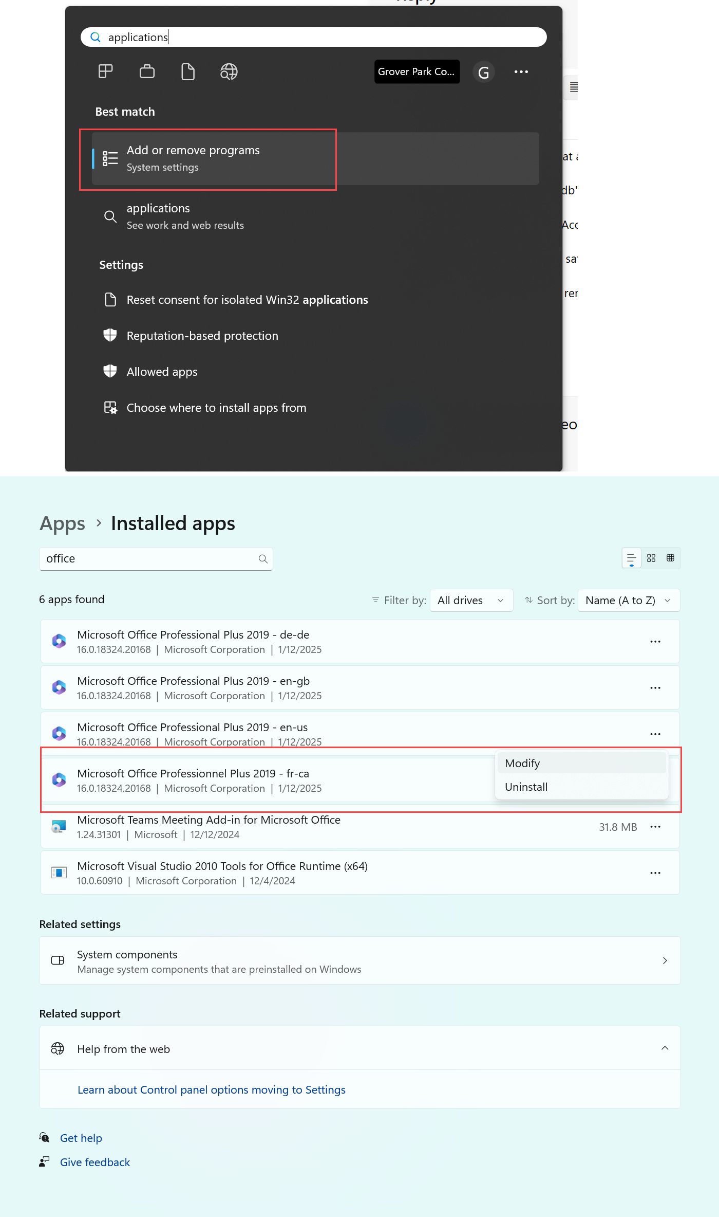
Task: Open applications work and web results
Action: coord(315,216)
